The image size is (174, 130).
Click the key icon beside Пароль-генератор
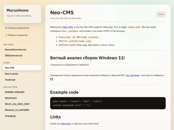tap(6, 35)
